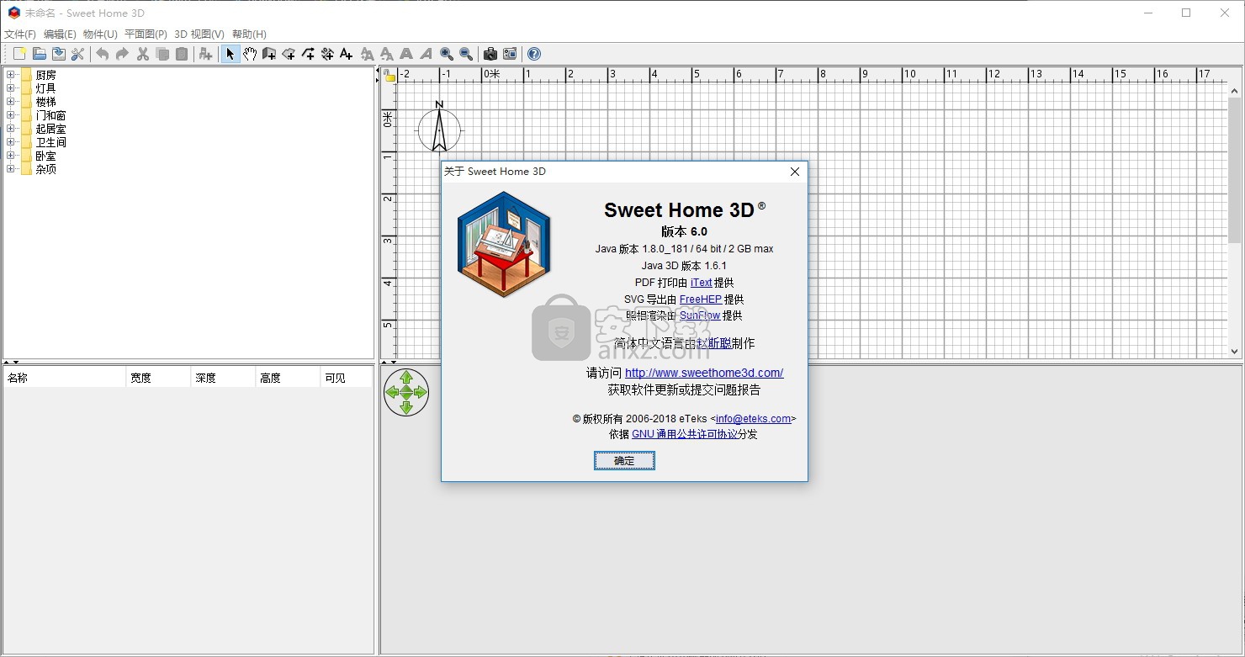1245x657 pixels.
Task: Open Preferences via the tools icon
Action: tap(78, 54)
